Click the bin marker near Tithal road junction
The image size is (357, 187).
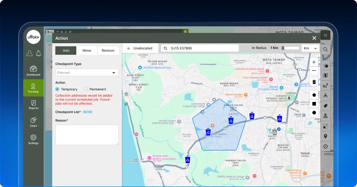tap(187, 160)
